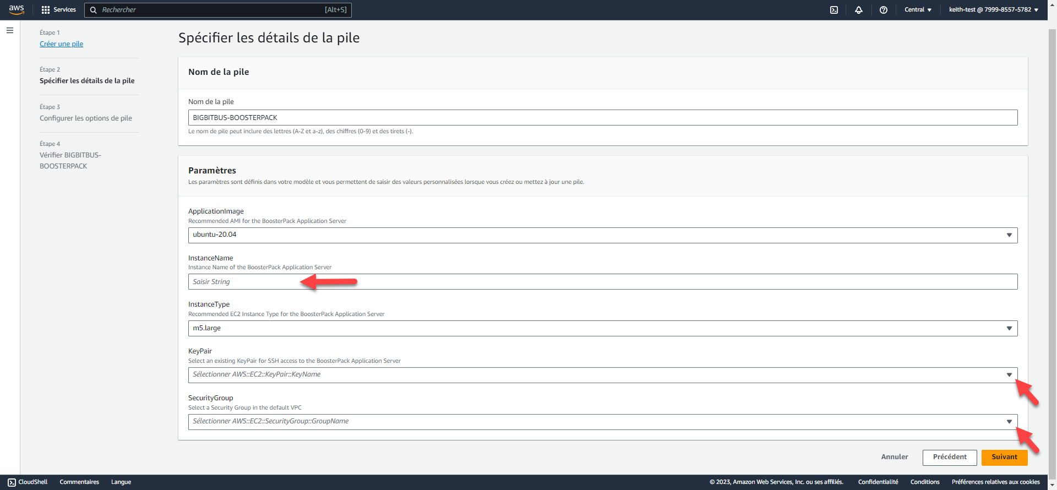Viewport: 1057px width, 490px height.
Task: Open the Central region selector
Action: [x=918, y=10]
